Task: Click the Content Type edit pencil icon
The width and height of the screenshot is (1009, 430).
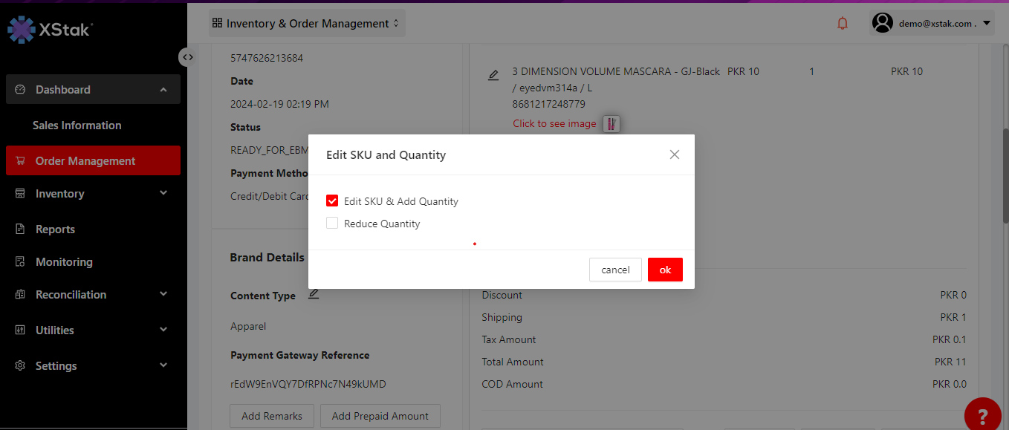Action: pos(314,294)
